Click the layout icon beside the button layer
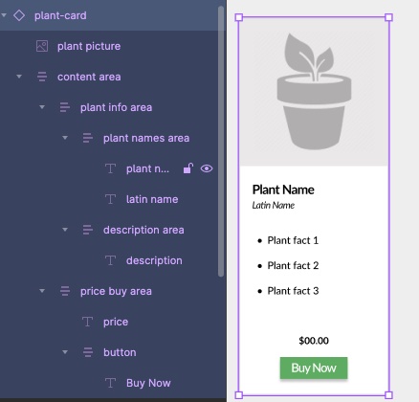Image resolution: width=419 pixels, height=402 pixels. click(x=88, y=352)
